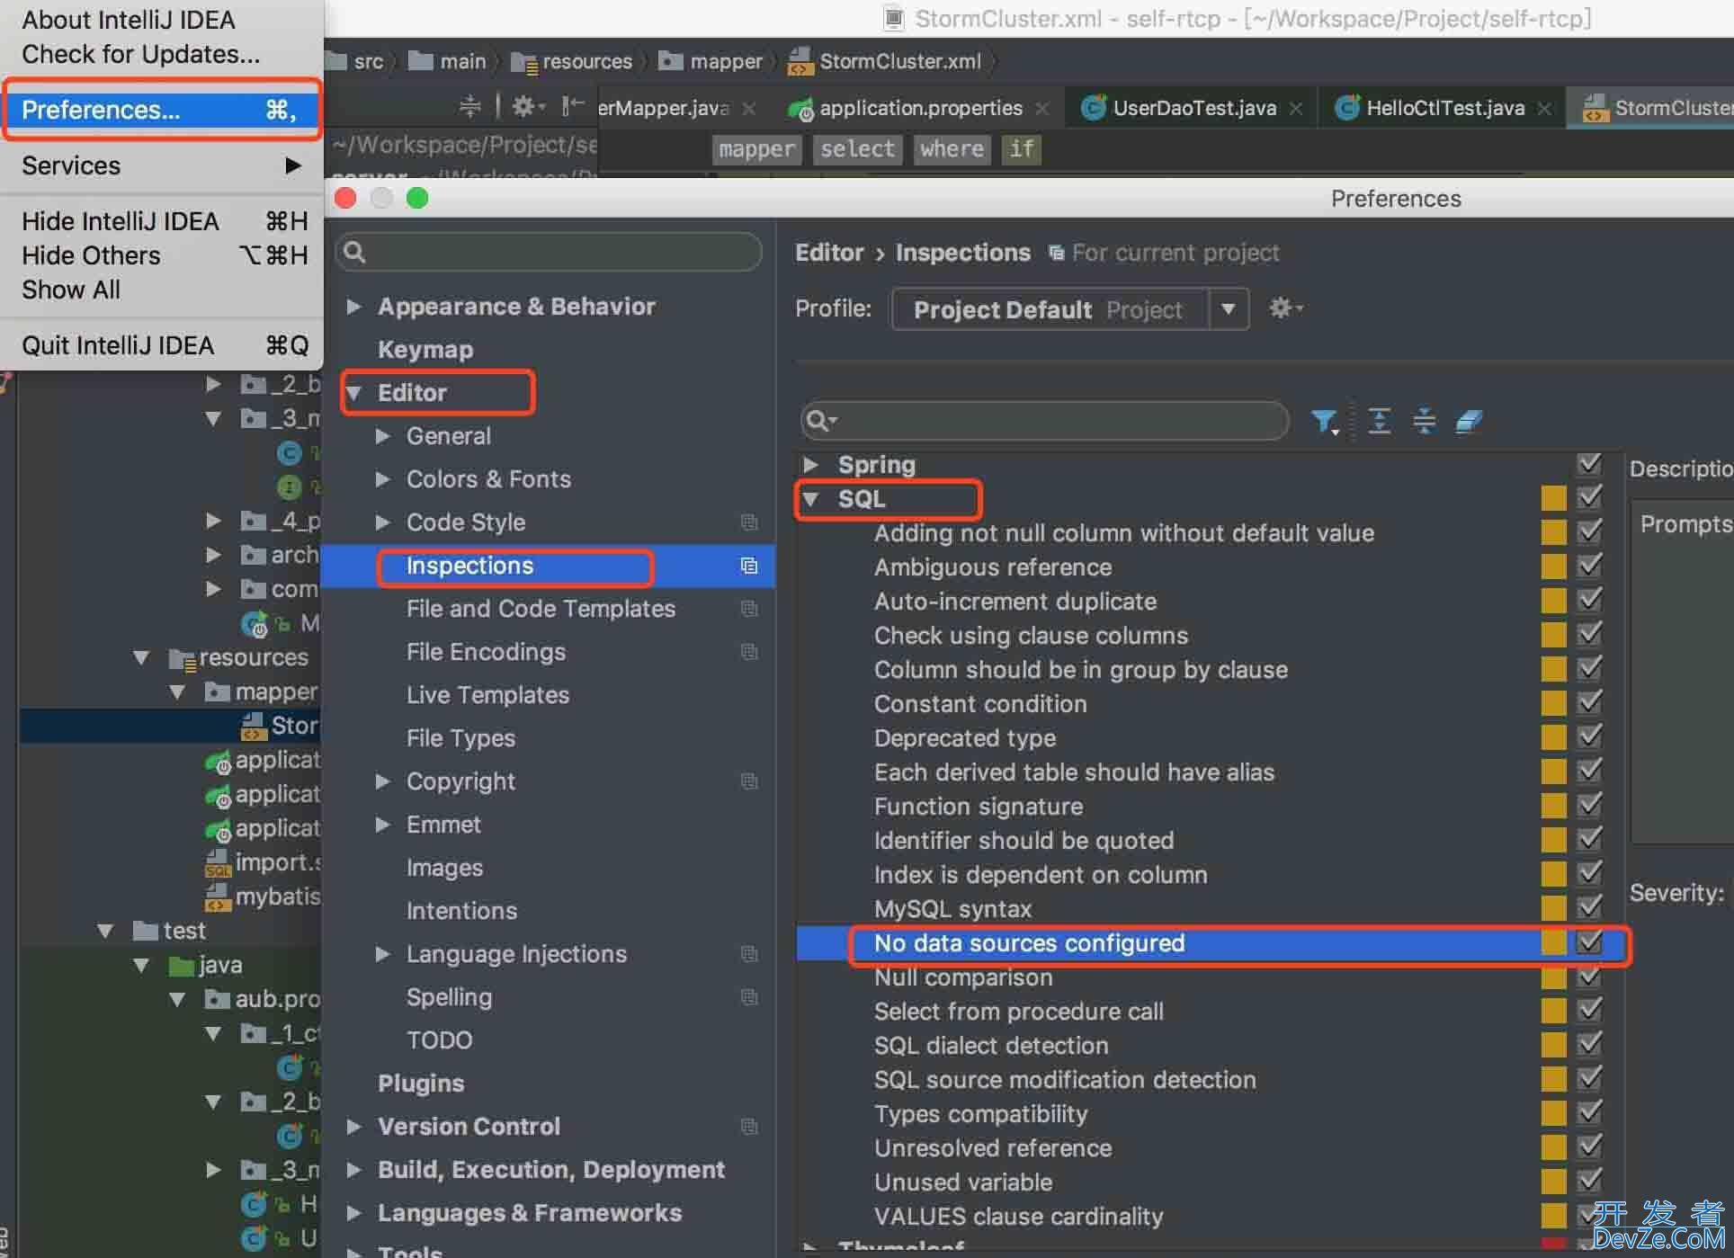The image size is (1734, 1258).
Task: Click the Null comparison severity swatch
Action: coord(1553,977)
